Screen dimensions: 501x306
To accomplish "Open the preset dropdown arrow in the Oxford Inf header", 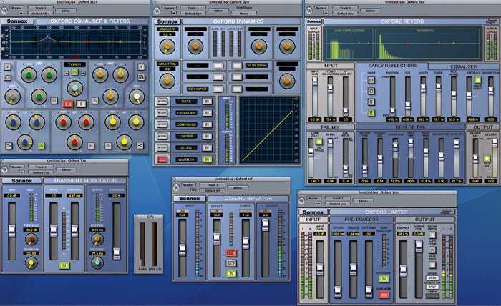I will tap(193, 190).
